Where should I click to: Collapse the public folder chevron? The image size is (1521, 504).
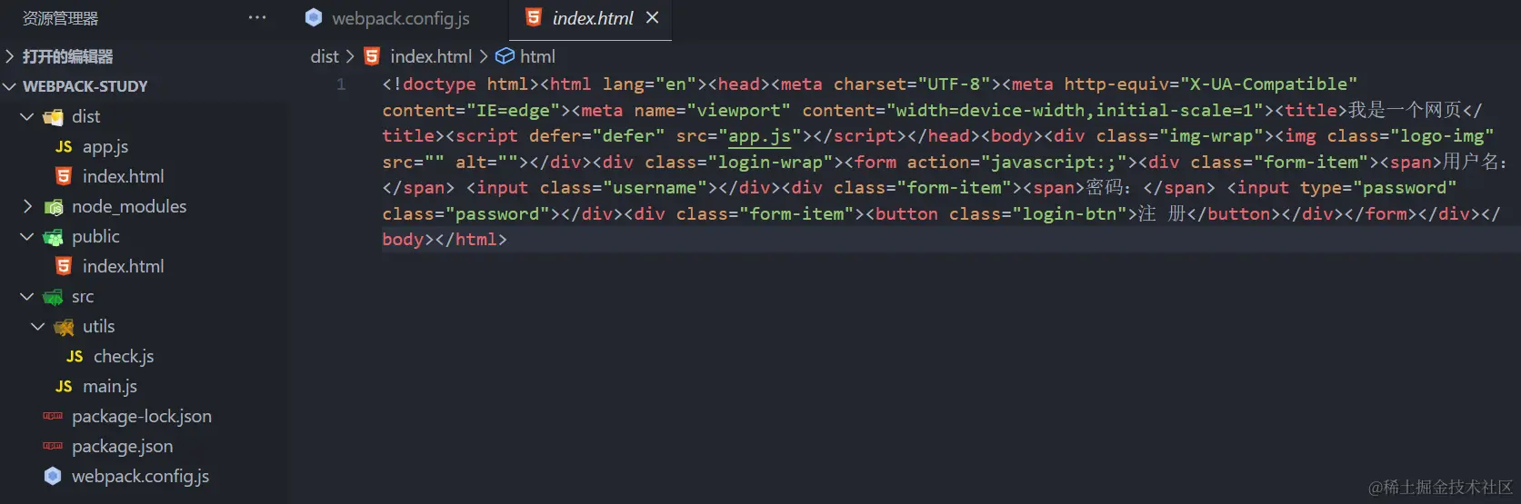coord(27,236)
